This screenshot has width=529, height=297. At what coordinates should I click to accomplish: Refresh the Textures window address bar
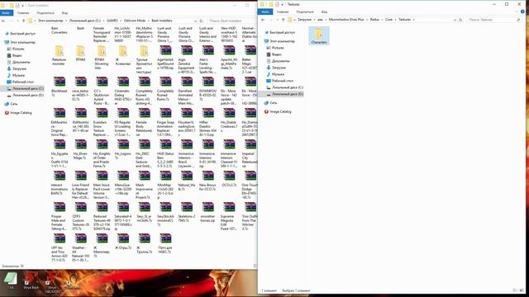(460, 20)
